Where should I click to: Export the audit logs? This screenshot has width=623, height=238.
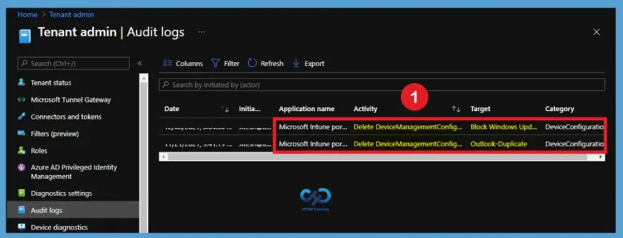click(315, 64)
